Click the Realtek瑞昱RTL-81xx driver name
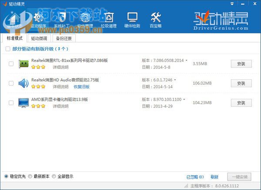Image resolution: width=261 pixels, height=190 pixels. 70,60
